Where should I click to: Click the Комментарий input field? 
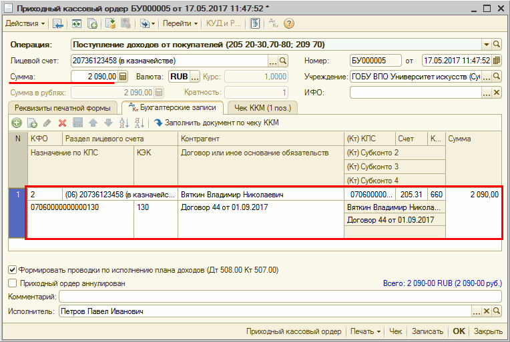click(x=280, y=296)
